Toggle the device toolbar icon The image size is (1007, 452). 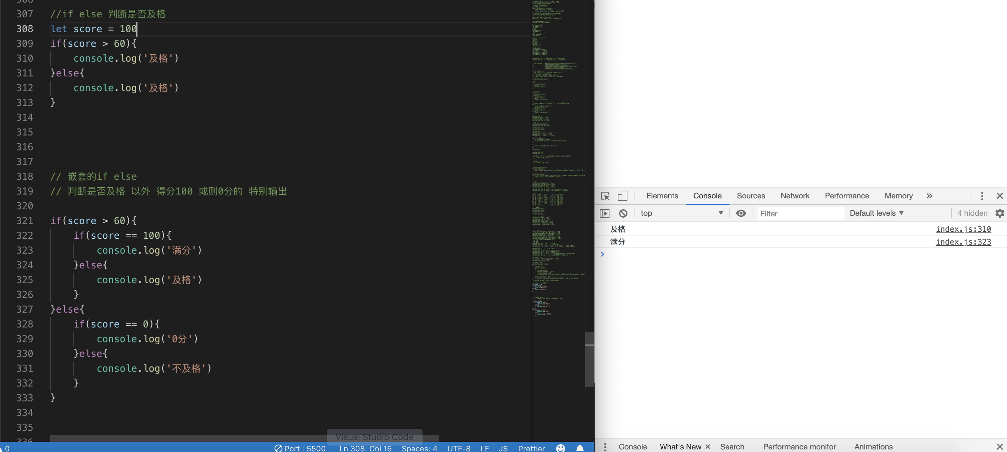pos(622,196)
